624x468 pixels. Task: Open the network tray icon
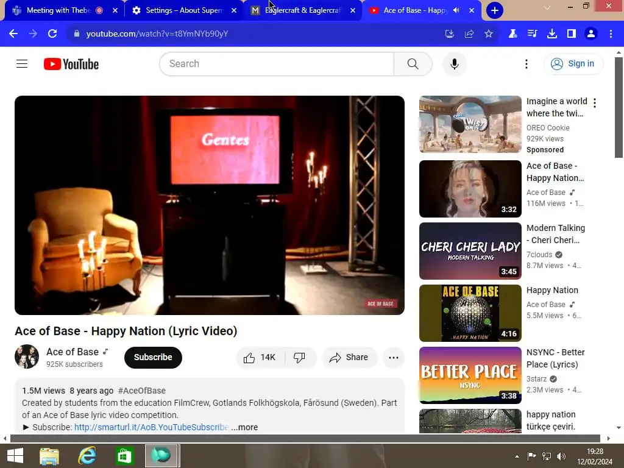[x=547, y=456]
